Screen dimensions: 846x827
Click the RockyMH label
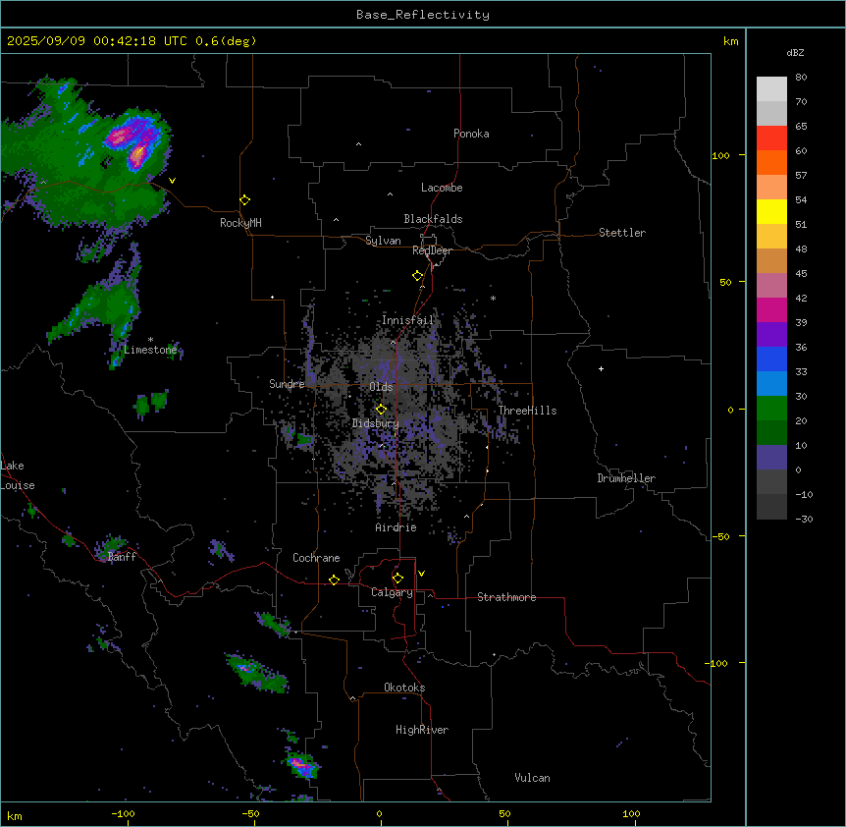(240, 223)
